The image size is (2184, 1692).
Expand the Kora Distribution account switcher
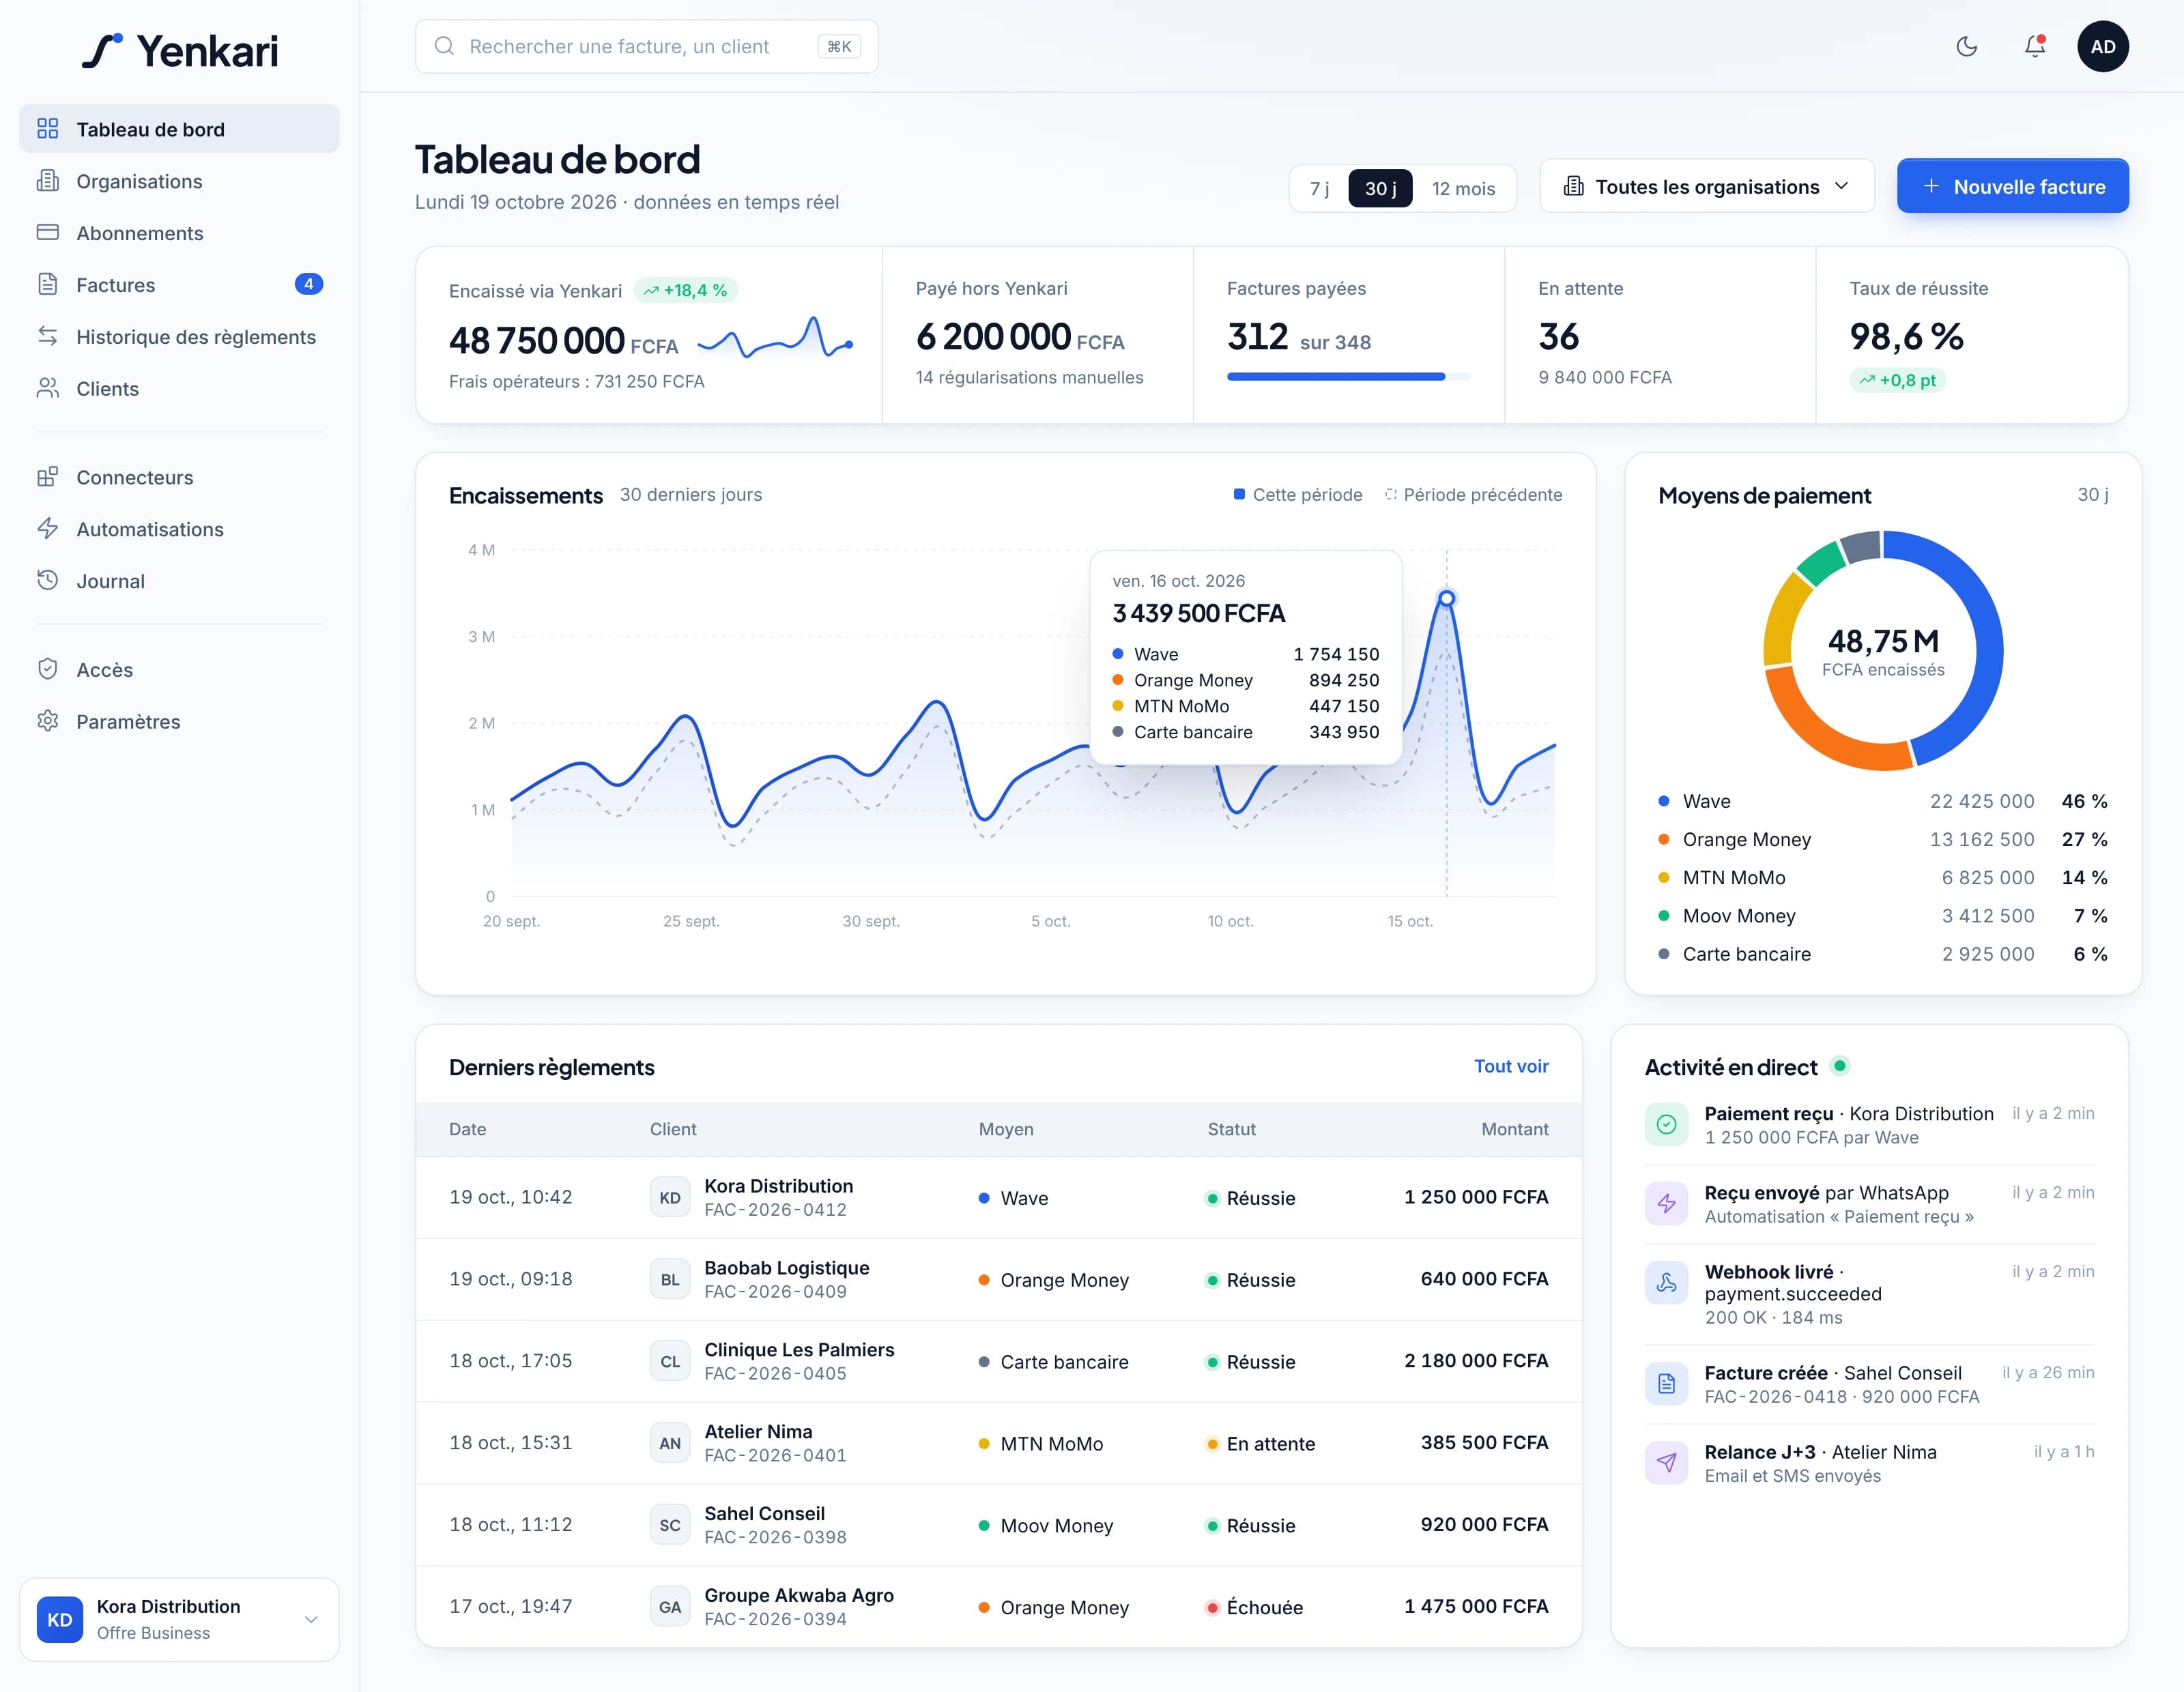click(x=179, y=1619)
